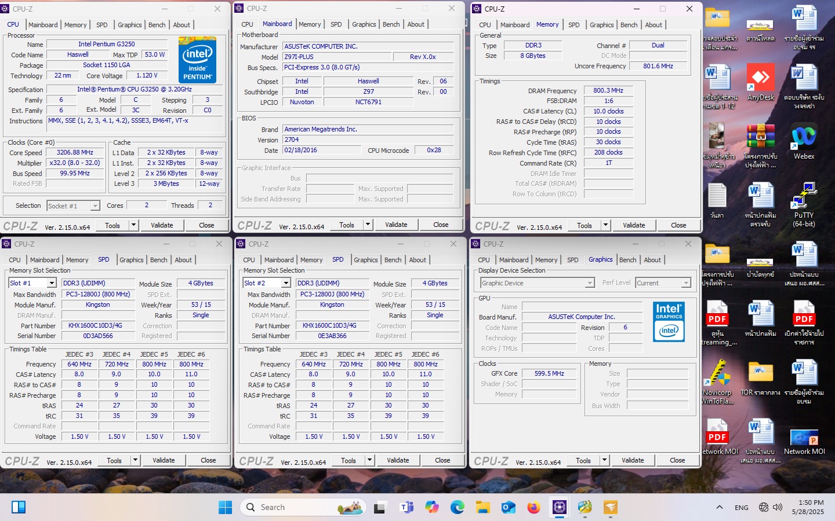This screenshot has width=835, height=521.
Task: Expand Tools arrow in the Mainboard-tab window
Action: (368, 225)
